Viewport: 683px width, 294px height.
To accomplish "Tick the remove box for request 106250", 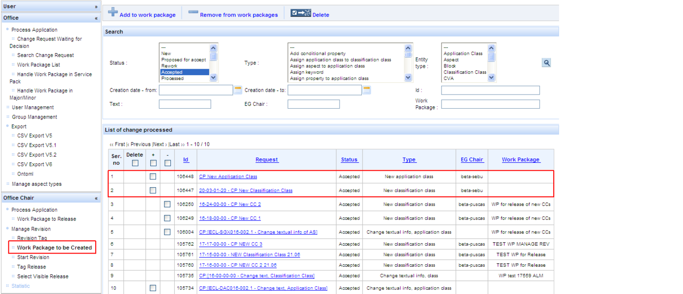I will pos(167,204).
